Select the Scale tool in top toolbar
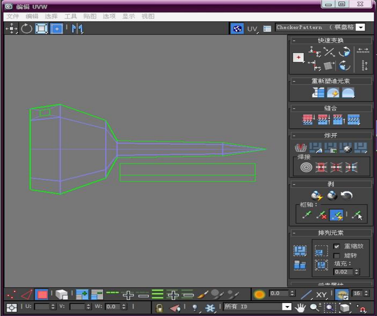 coord(42,29)
